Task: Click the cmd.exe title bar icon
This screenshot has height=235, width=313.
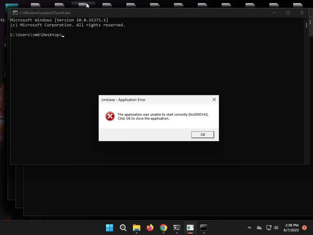Action: pos(15,13)
